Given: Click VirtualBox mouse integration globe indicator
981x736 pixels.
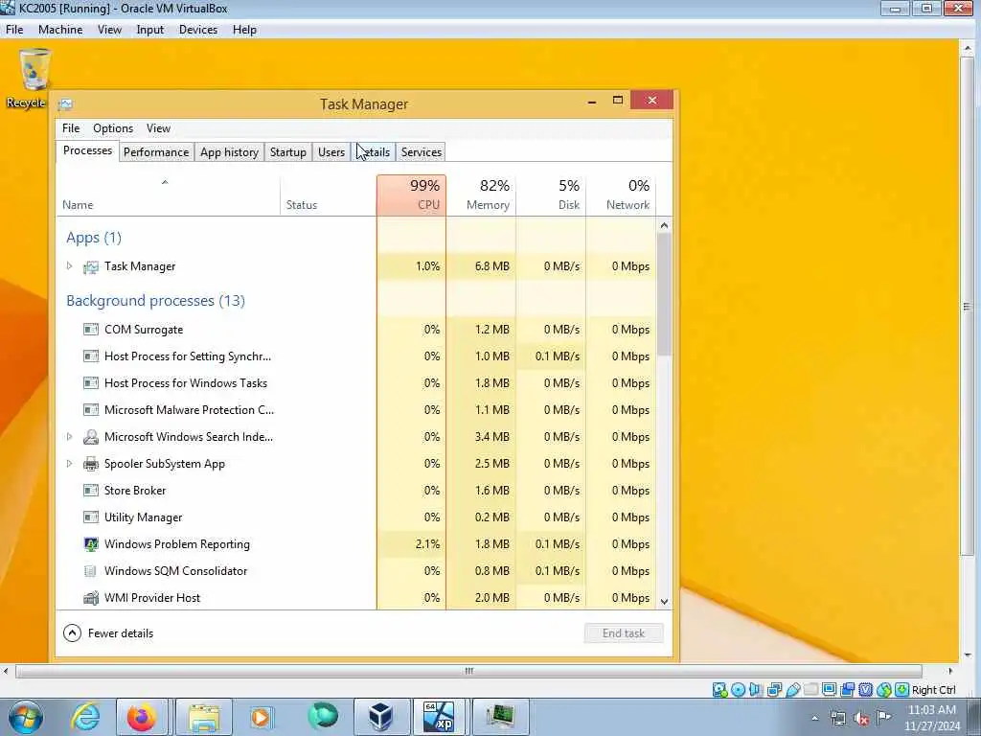Looking at the screenshot, I should click(x=883, y=690).
